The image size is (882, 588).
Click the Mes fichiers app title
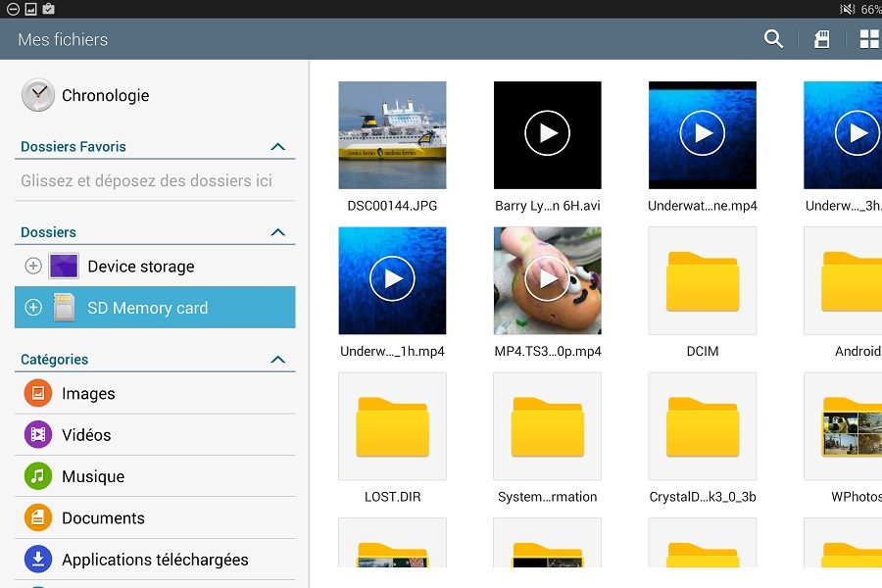(63, 39)
